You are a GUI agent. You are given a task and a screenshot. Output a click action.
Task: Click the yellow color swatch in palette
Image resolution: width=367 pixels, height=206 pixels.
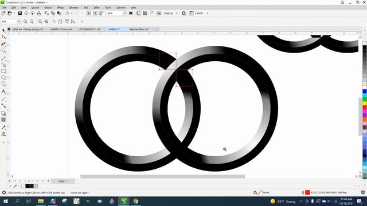click(365, 104)
